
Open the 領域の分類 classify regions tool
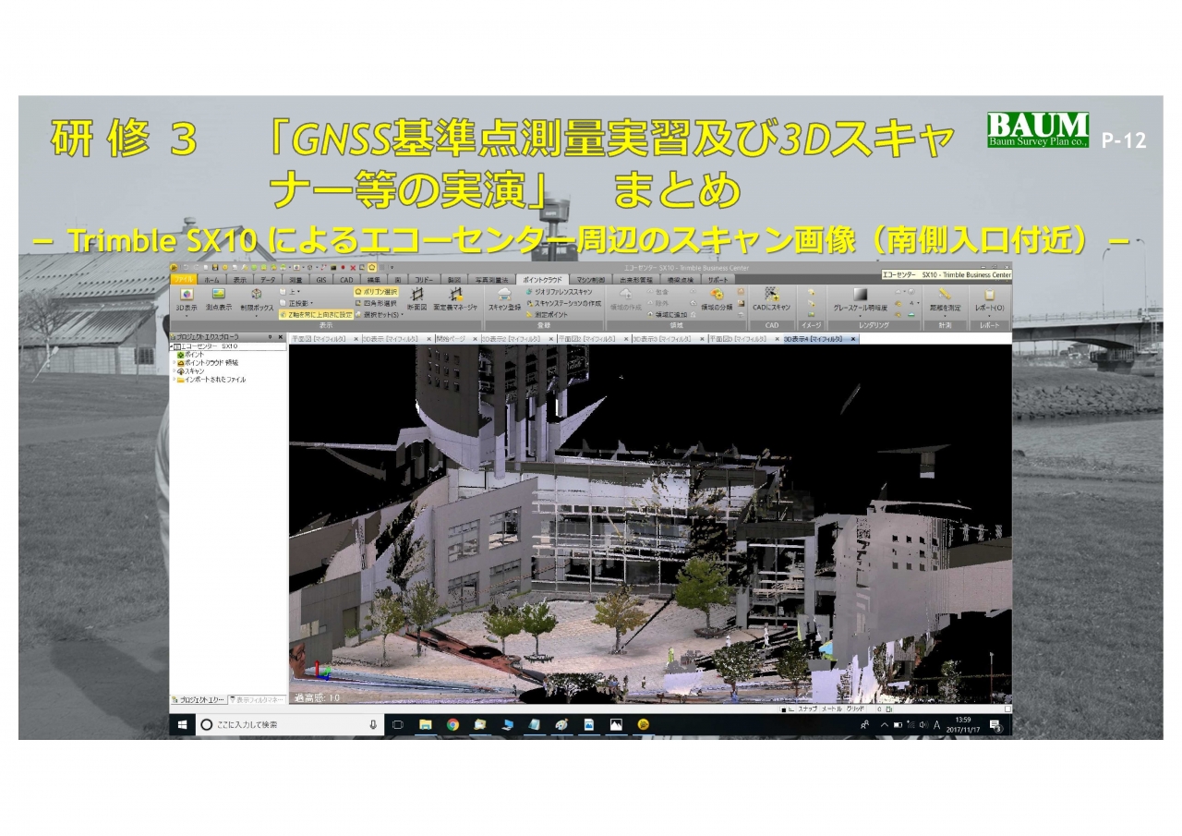tap(717, 298)
